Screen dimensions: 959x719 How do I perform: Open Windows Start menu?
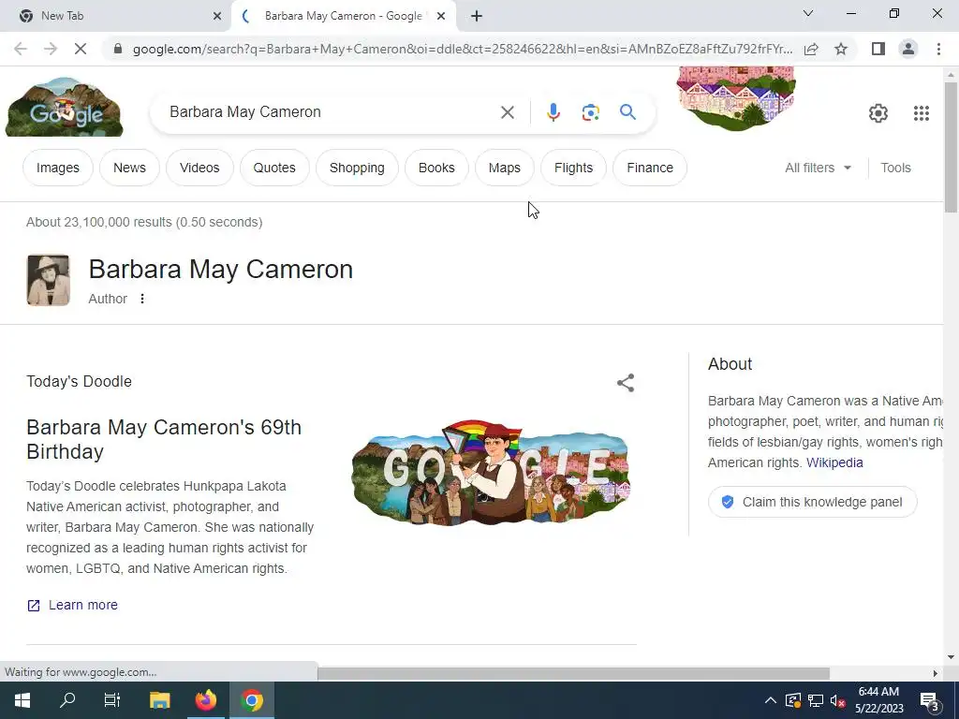click(x=22, y=700)
